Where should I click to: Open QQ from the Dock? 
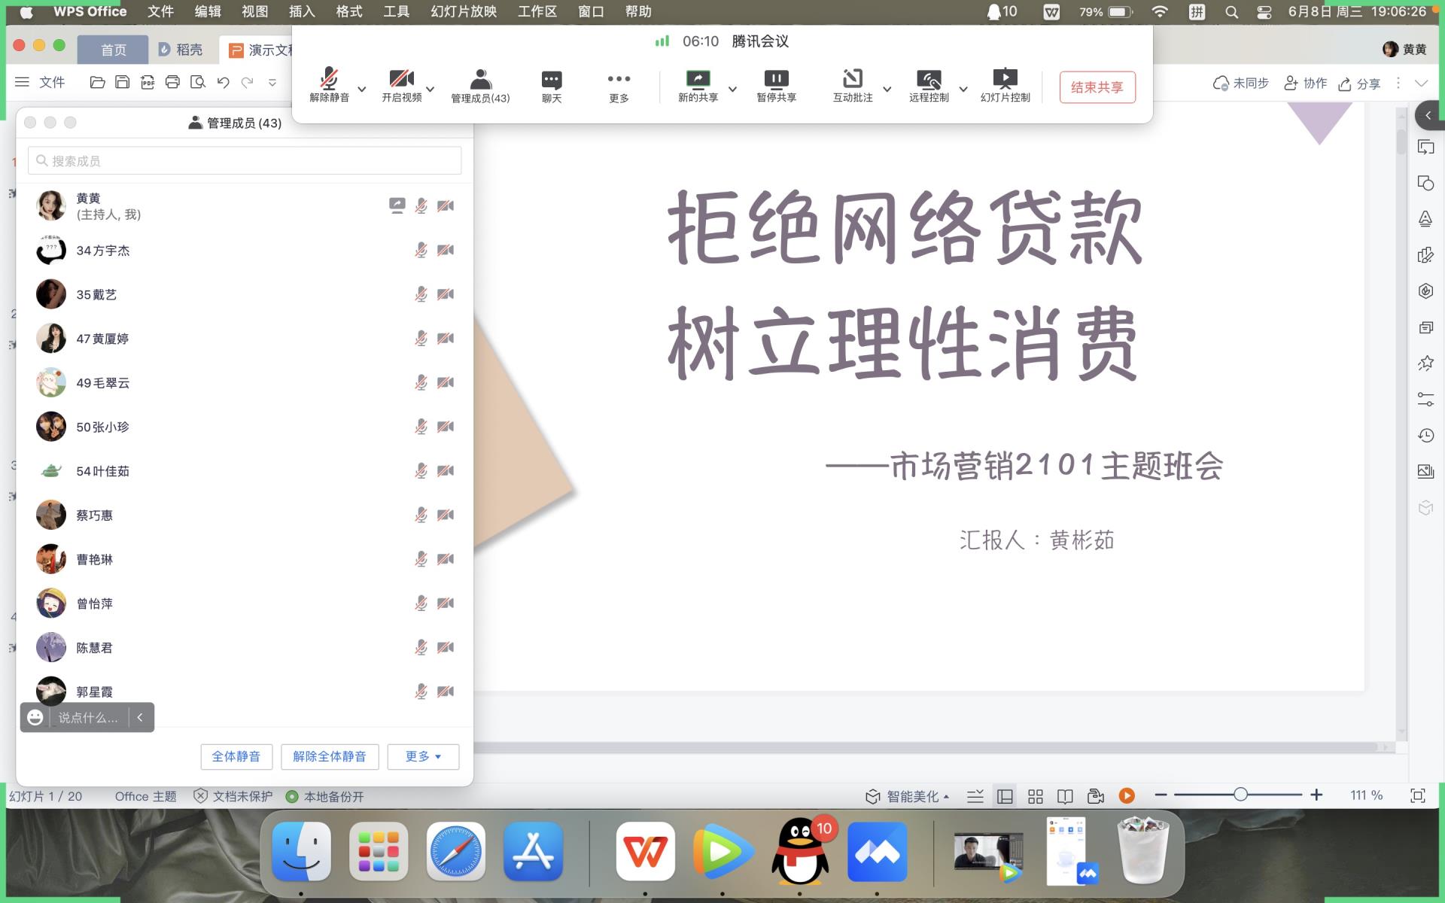800,852
